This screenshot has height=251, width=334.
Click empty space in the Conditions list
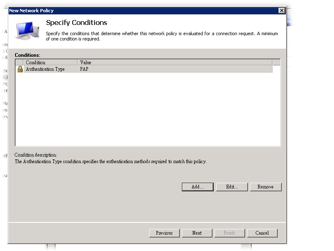pyautogui.click(x=147, y=110)
